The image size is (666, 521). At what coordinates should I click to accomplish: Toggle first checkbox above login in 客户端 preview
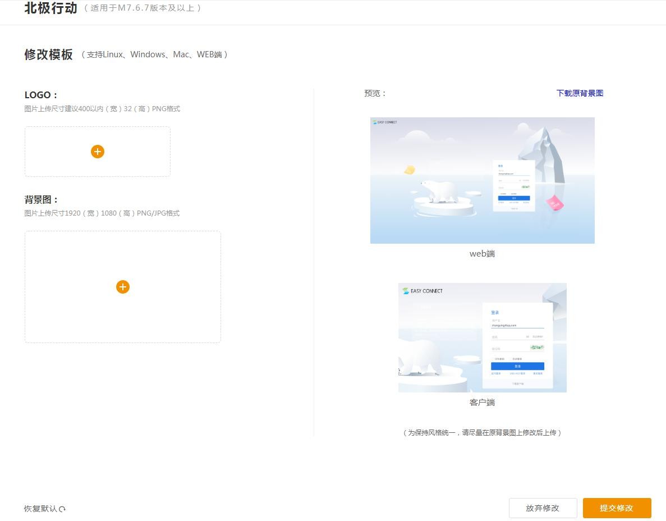click(493, 359)
